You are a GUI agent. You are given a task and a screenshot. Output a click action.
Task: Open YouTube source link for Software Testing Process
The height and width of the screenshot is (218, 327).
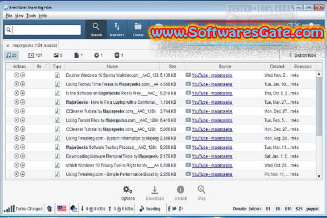[x=212, y=147]
